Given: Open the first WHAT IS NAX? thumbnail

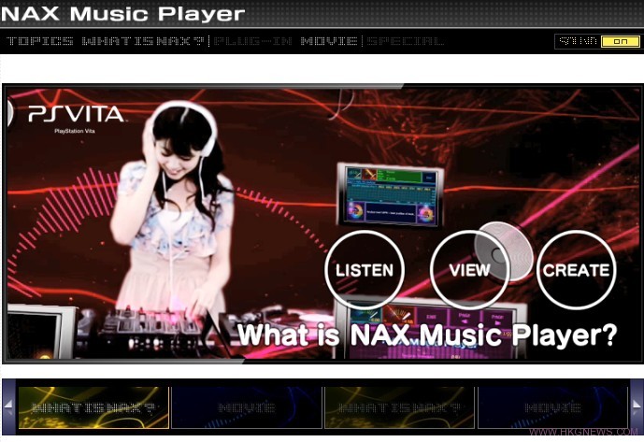Looking at the screenshot, I should pyautogui.click(x=93, y=407).
